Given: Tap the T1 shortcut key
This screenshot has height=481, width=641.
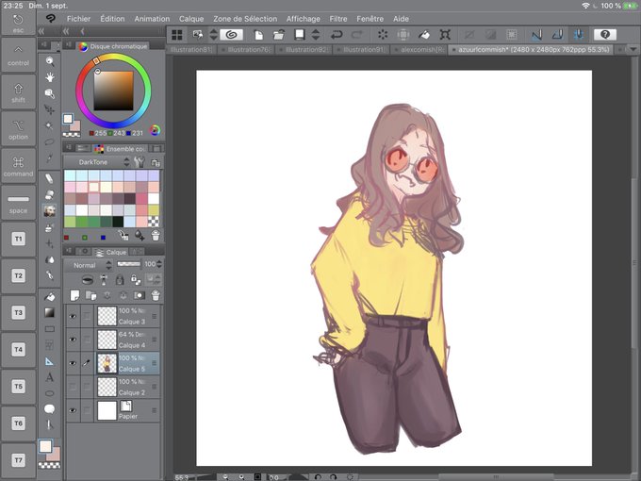Looking at the screenshot, I should 18,240.
